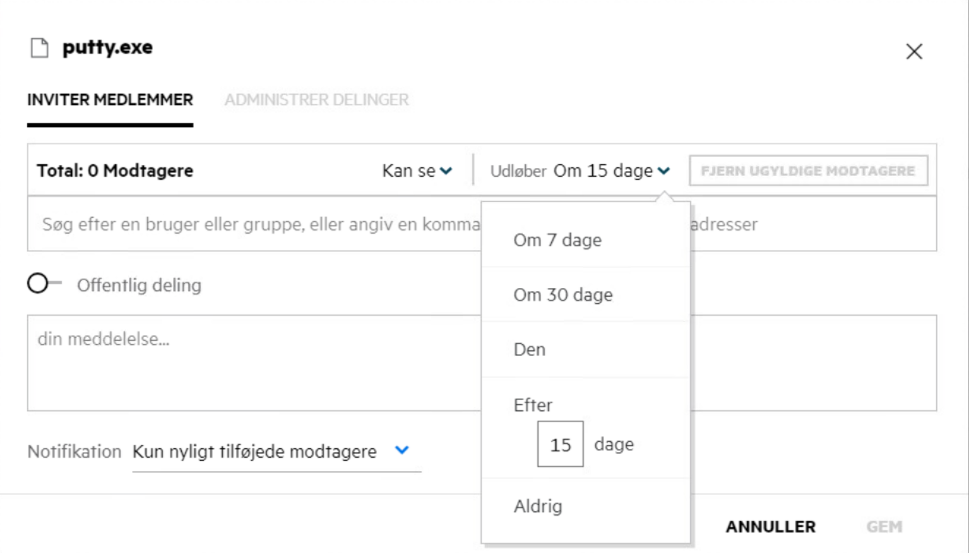Set expiry to Aldrig
Image resolution: width=969 pixels, height=553 pixels.
[538, 506]
